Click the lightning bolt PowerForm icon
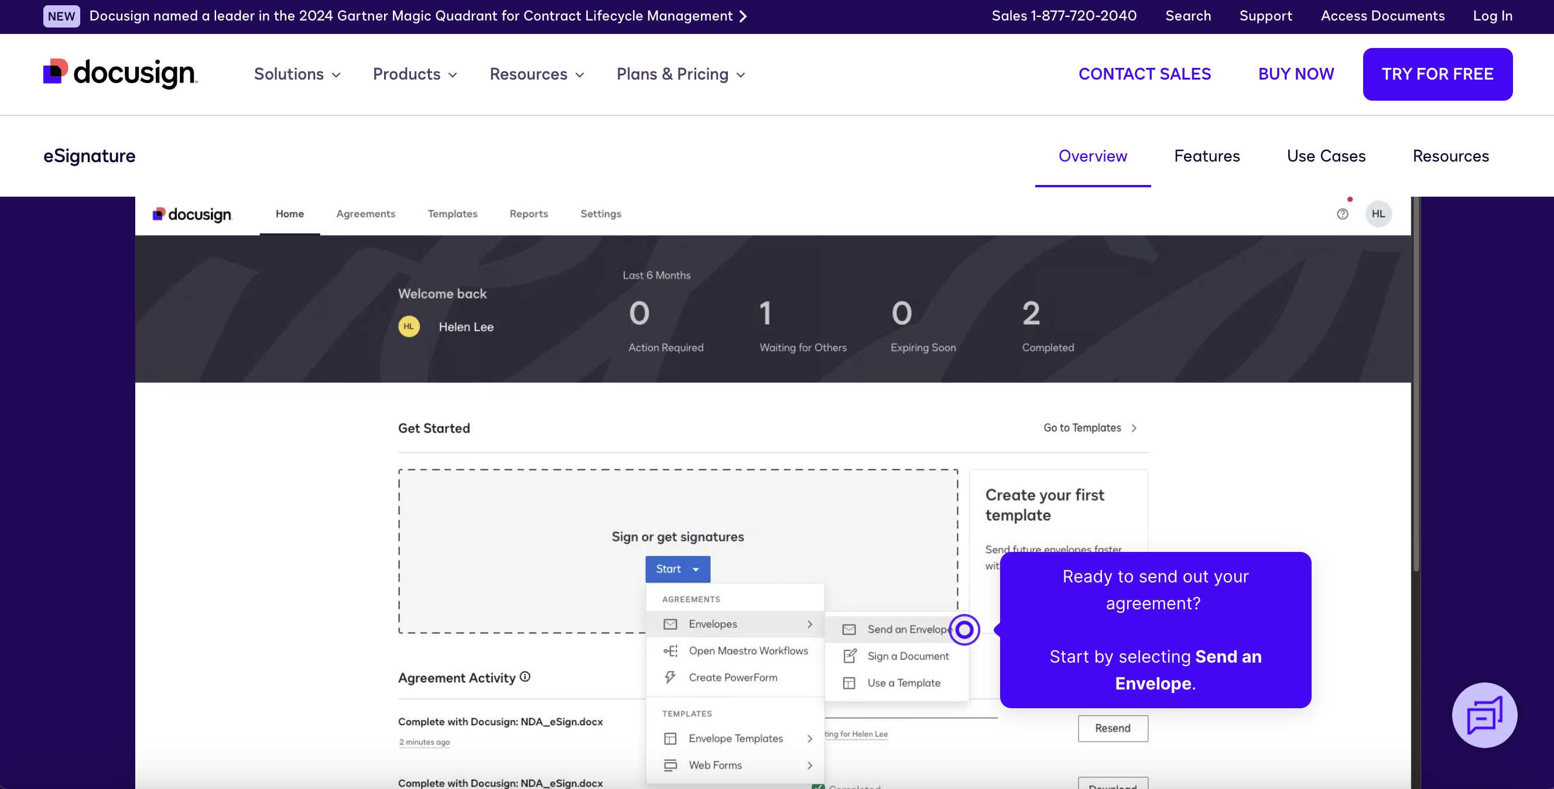The height and width of the screenshot is (789, 1554). 670,677
